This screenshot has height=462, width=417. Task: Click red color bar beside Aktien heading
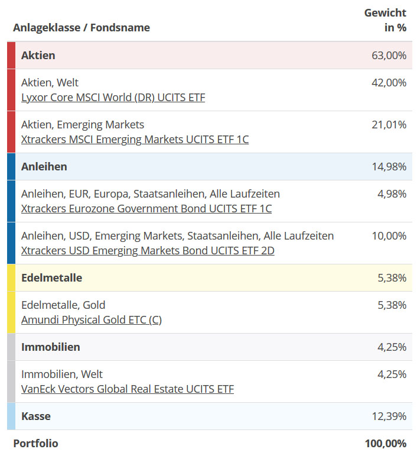[11, 56]
